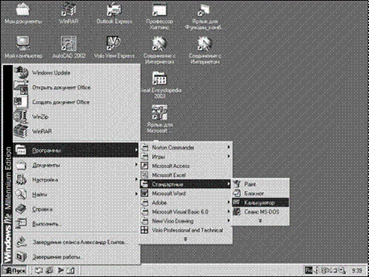Viewport: 369px width, 277px height.
Task: Choose Open Office Document entry
Action: 77,87
